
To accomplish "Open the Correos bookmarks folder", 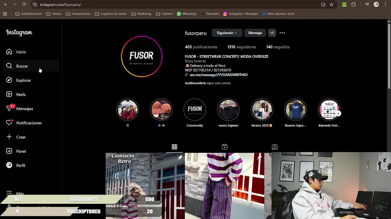I will 164,14.
